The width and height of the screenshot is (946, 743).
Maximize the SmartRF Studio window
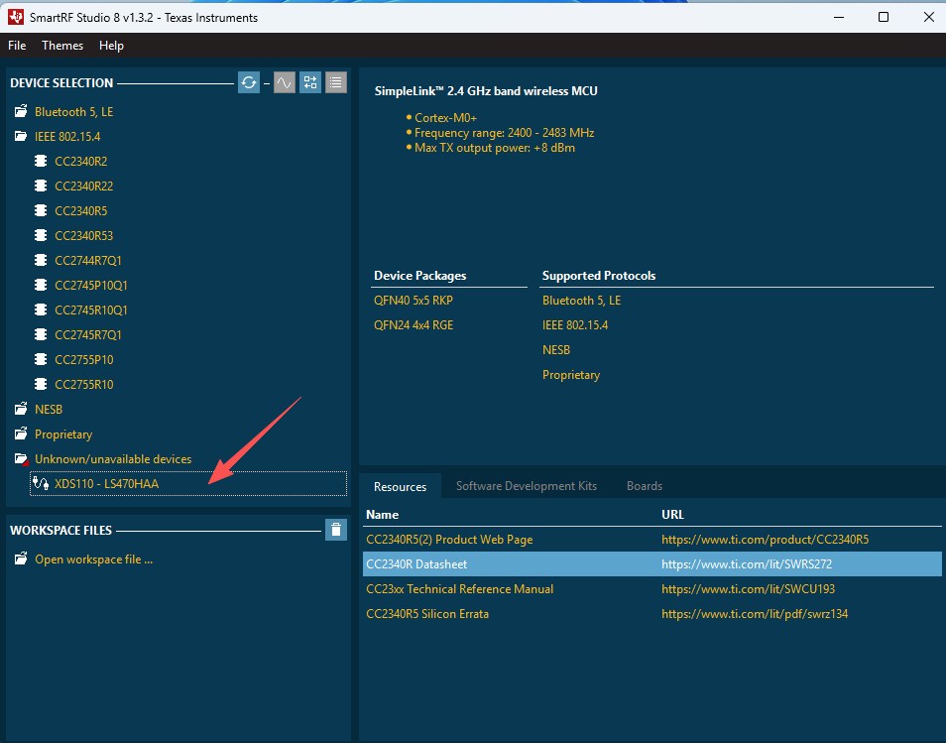884,17
